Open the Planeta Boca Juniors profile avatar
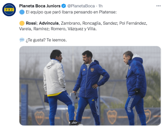163x127 pixels. [x=9, y=10]
